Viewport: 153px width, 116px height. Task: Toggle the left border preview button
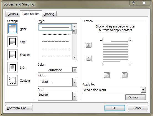tap(107, 75)
